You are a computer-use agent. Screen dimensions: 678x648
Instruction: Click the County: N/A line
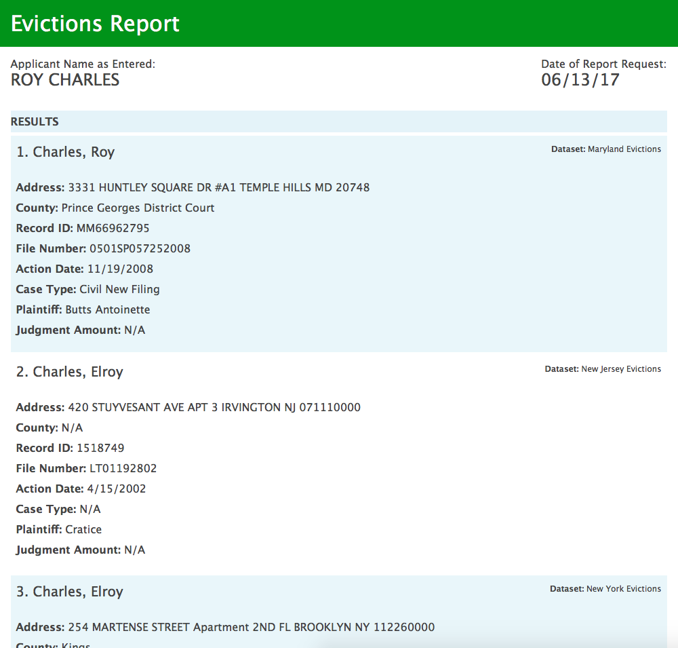49,427
